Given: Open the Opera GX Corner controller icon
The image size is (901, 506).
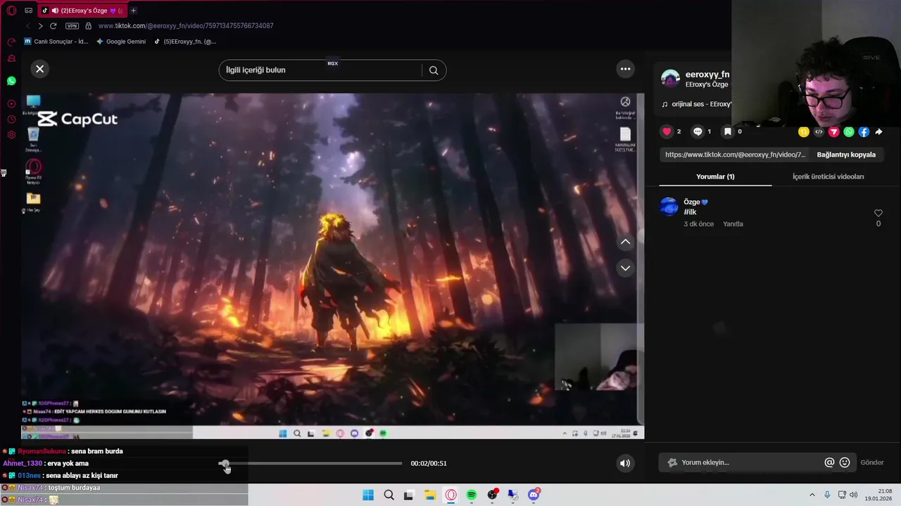Looking at the screenshot, I should [x=28, y=11].
